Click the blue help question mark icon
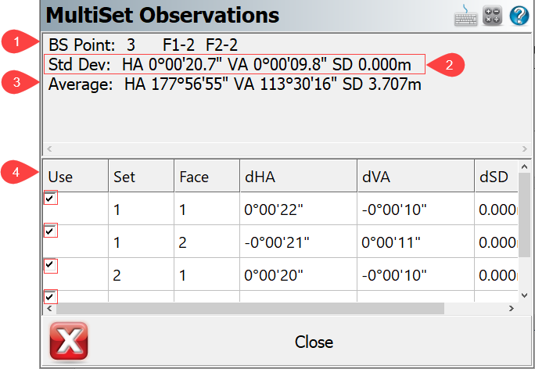Image resolution: width=535 pixels, height=369 pixels. point(519,15)
